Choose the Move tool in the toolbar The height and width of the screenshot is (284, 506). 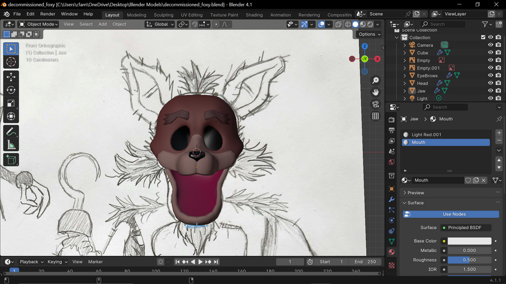pos(11,77)
